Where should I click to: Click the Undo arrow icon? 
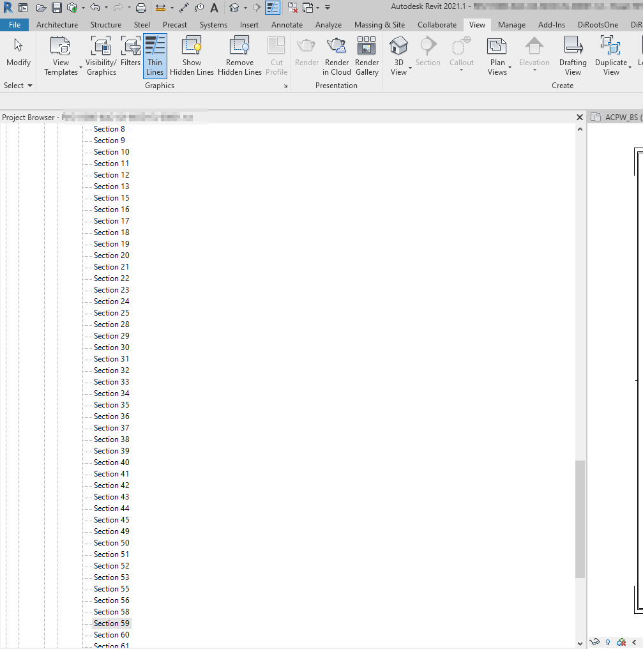[x=95, y=7]
